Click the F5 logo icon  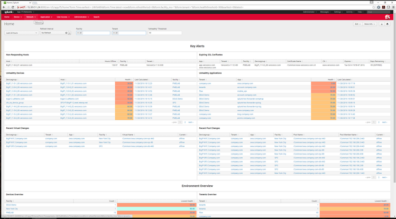click(x=388, y=17)
